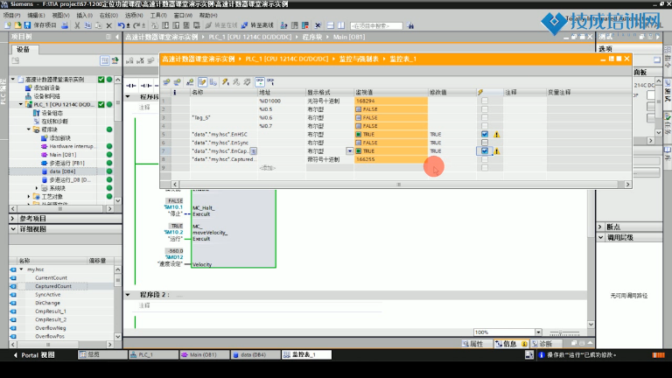The image size is (672, 378).
Task: Expand the 工艺对象 technology objects folder
Action: 29,197
